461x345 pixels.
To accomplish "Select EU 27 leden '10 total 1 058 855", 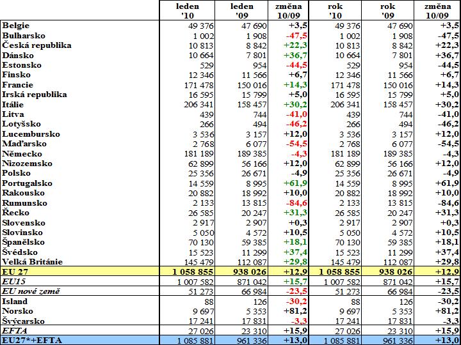I will 193,272.
